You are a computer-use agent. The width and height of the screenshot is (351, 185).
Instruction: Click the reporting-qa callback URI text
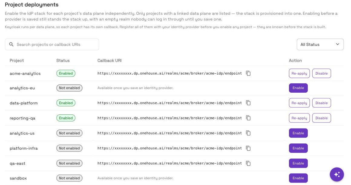169,118
